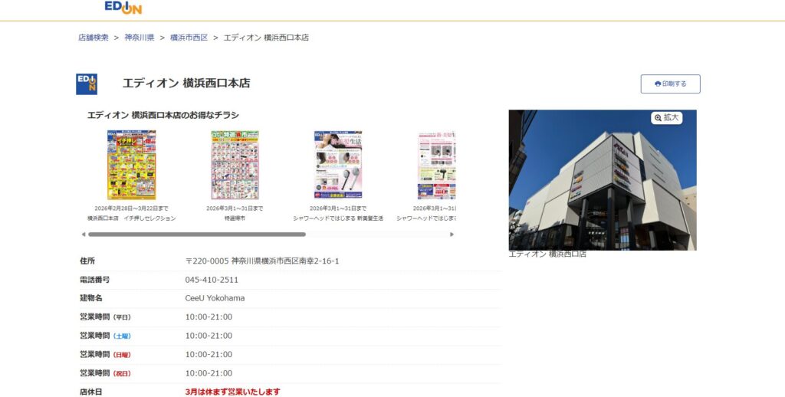Enlarge the store photo with 拡大

tap(667, 118)
